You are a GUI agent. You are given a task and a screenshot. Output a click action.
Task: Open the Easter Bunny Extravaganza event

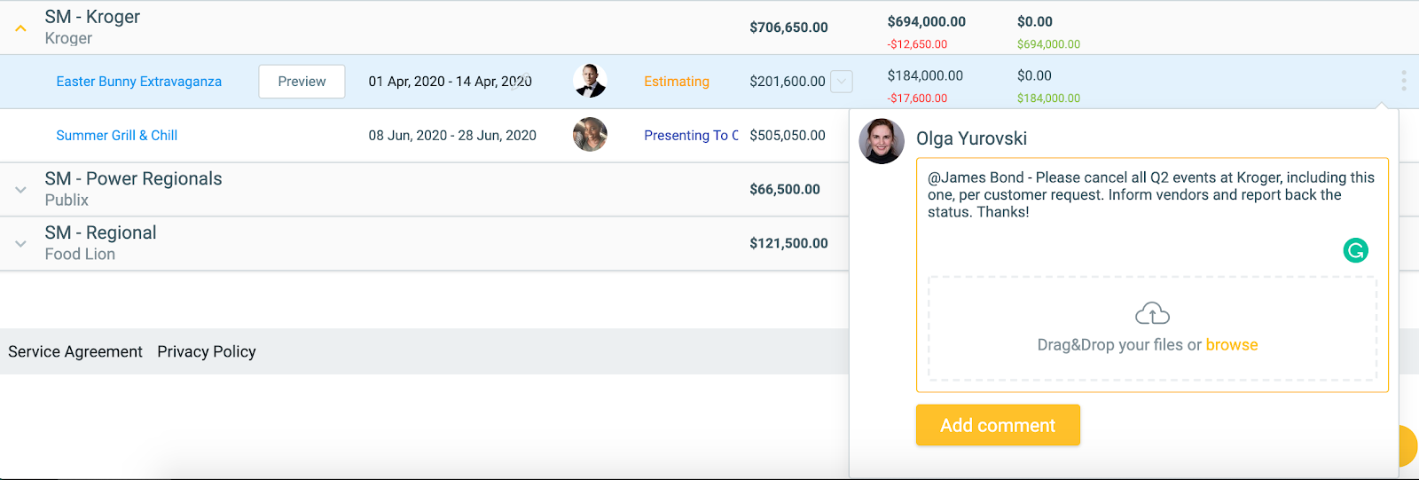[x=139, y=82]
